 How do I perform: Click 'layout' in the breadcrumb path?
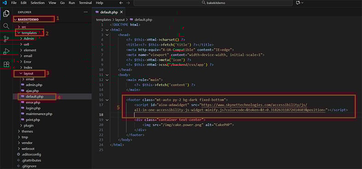click(120, 20)
